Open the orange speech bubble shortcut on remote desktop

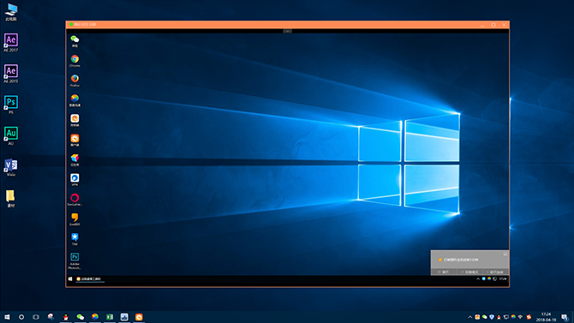pyautogui.click(x=75, y=219)
